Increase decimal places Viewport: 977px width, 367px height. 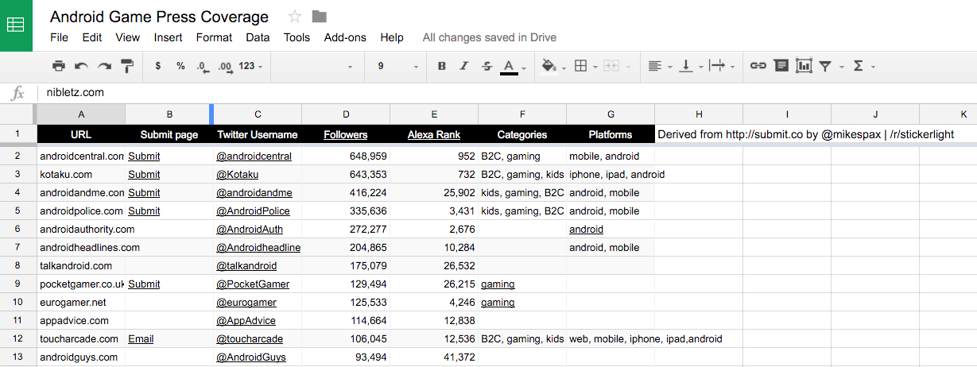point(225,66)
